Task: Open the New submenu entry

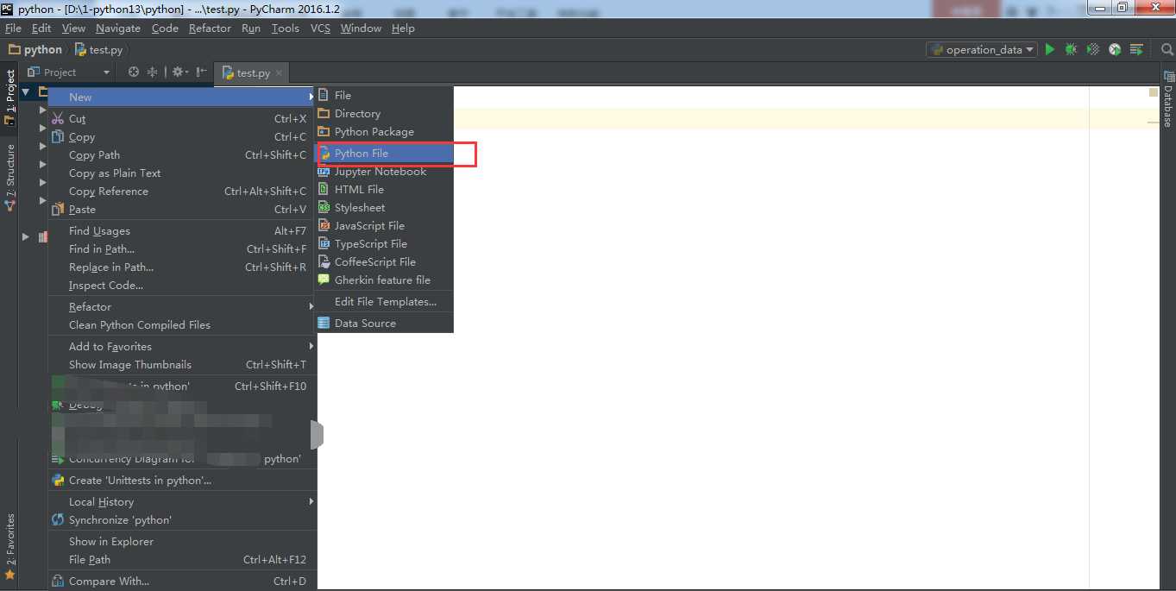Action: click(182, 97)
